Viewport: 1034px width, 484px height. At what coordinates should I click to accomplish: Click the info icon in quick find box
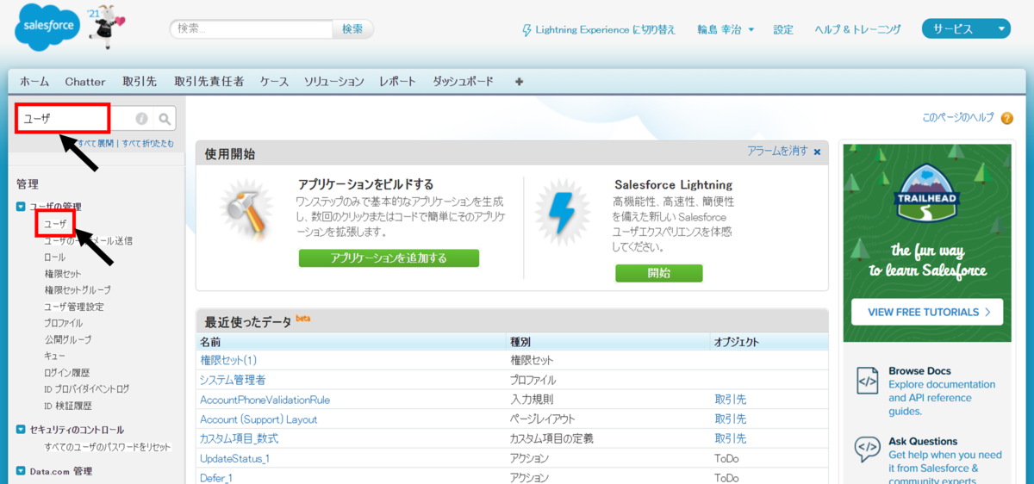click(x=141, y=119)
